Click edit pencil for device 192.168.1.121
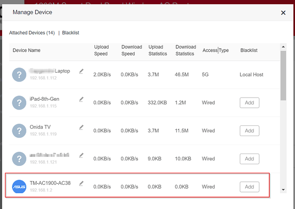The width and height of the screenshot is (295, 209). [x=81, y=155]
